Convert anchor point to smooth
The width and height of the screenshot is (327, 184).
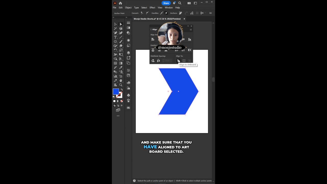(x=147, y=13)
